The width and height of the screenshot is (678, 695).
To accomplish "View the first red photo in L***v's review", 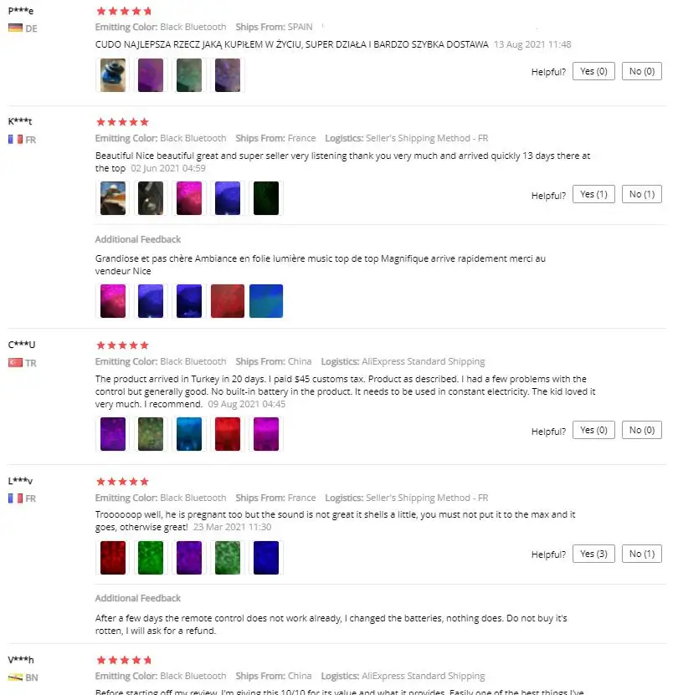I will pyautogui.click(x=113, y=558).
